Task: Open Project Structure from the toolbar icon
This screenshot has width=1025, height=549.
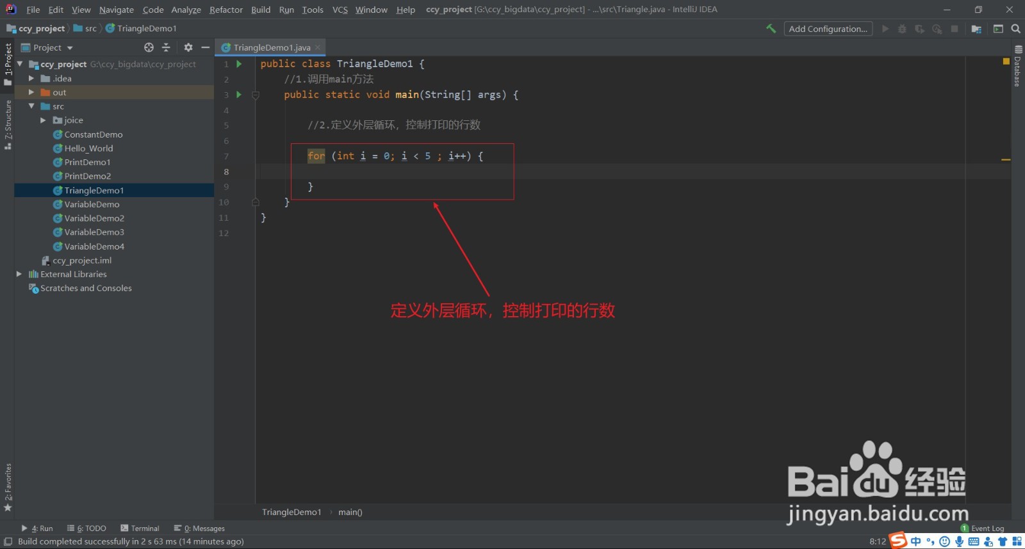Action: pyautogui.click(x=976, y=29)
